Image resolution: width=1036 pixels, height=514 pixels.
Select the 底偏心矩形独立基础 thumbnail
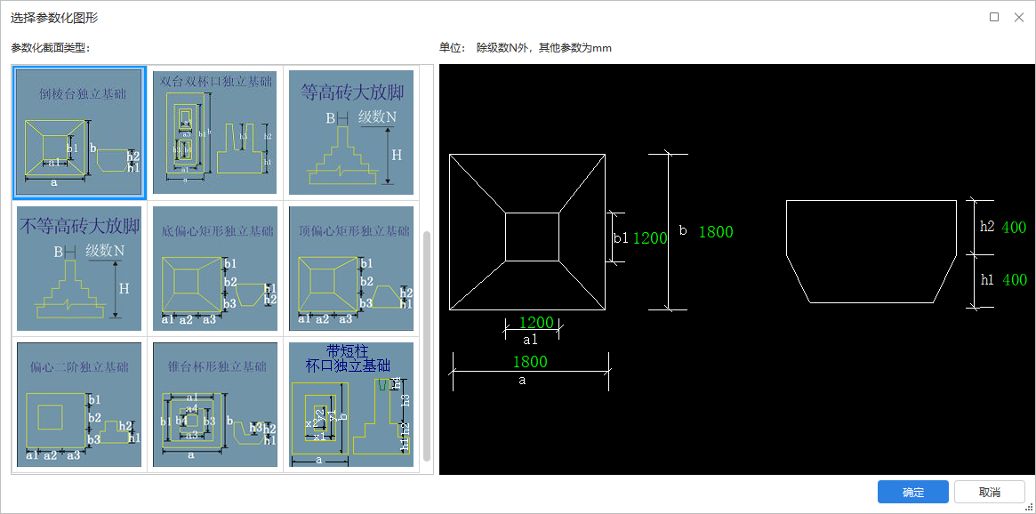pos(214,269)
